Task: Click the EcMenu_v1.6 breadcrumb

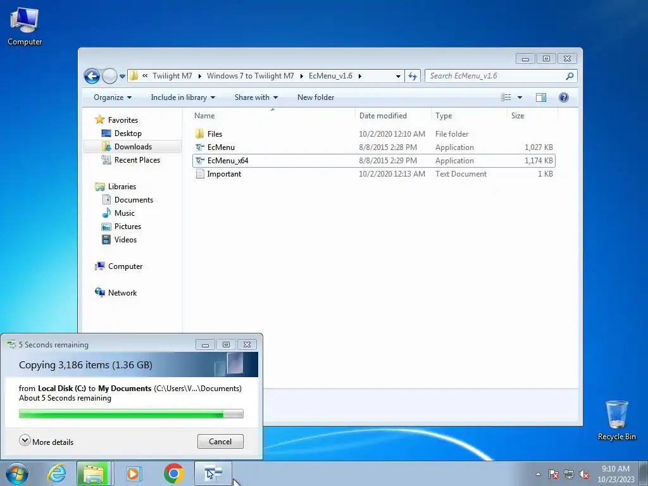Action: (330, 76)
